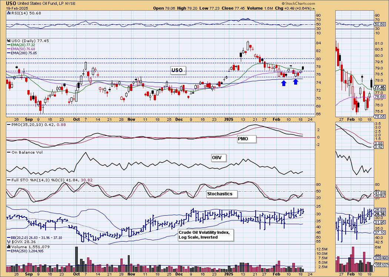The image size is (389, 277).
Task: Click the bold 28.36 OVX tag on the right axis
Action: [x=380, y=214]
